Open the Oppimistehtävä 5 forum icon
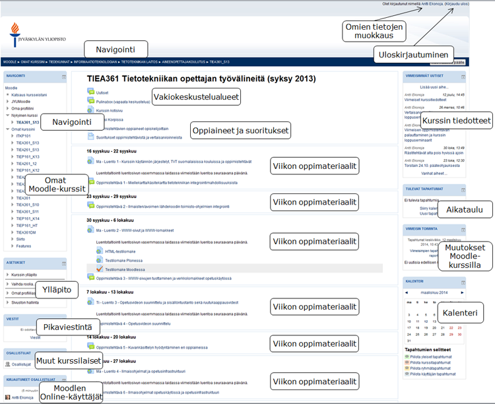Screen dimensions: 495x404 click(x=90, y=347)
